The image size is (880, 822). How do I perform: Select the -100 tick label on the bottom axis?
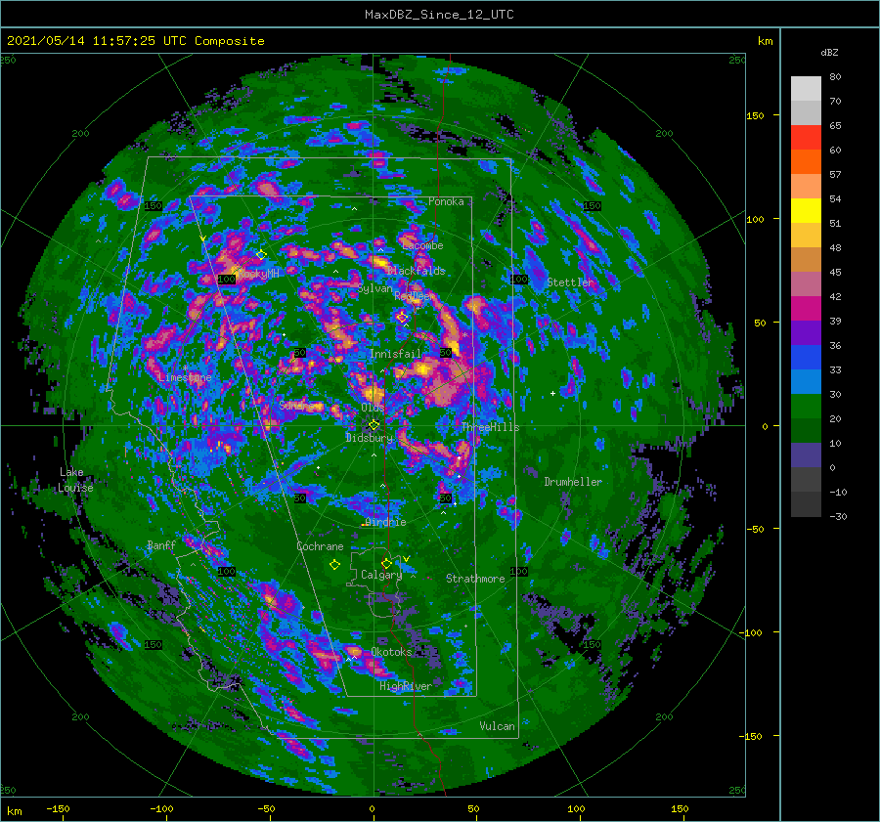[x=162, y=808]
